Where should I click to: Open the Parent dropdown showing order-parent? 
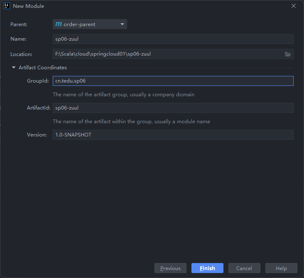(90, 24)
